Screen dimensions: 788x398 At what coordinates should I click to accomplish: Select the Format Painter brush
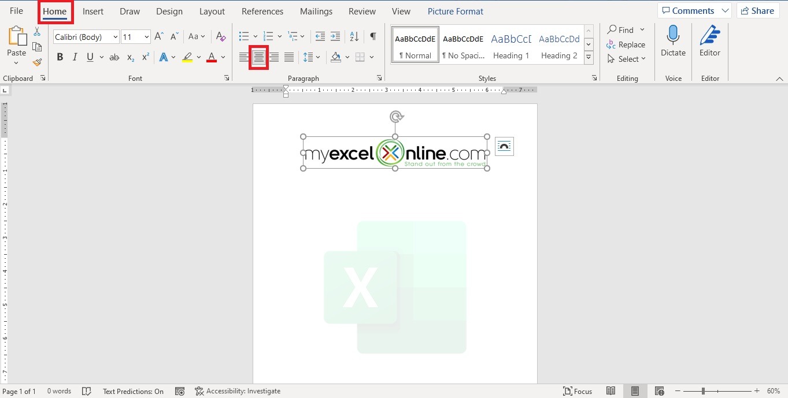point(37,62)
